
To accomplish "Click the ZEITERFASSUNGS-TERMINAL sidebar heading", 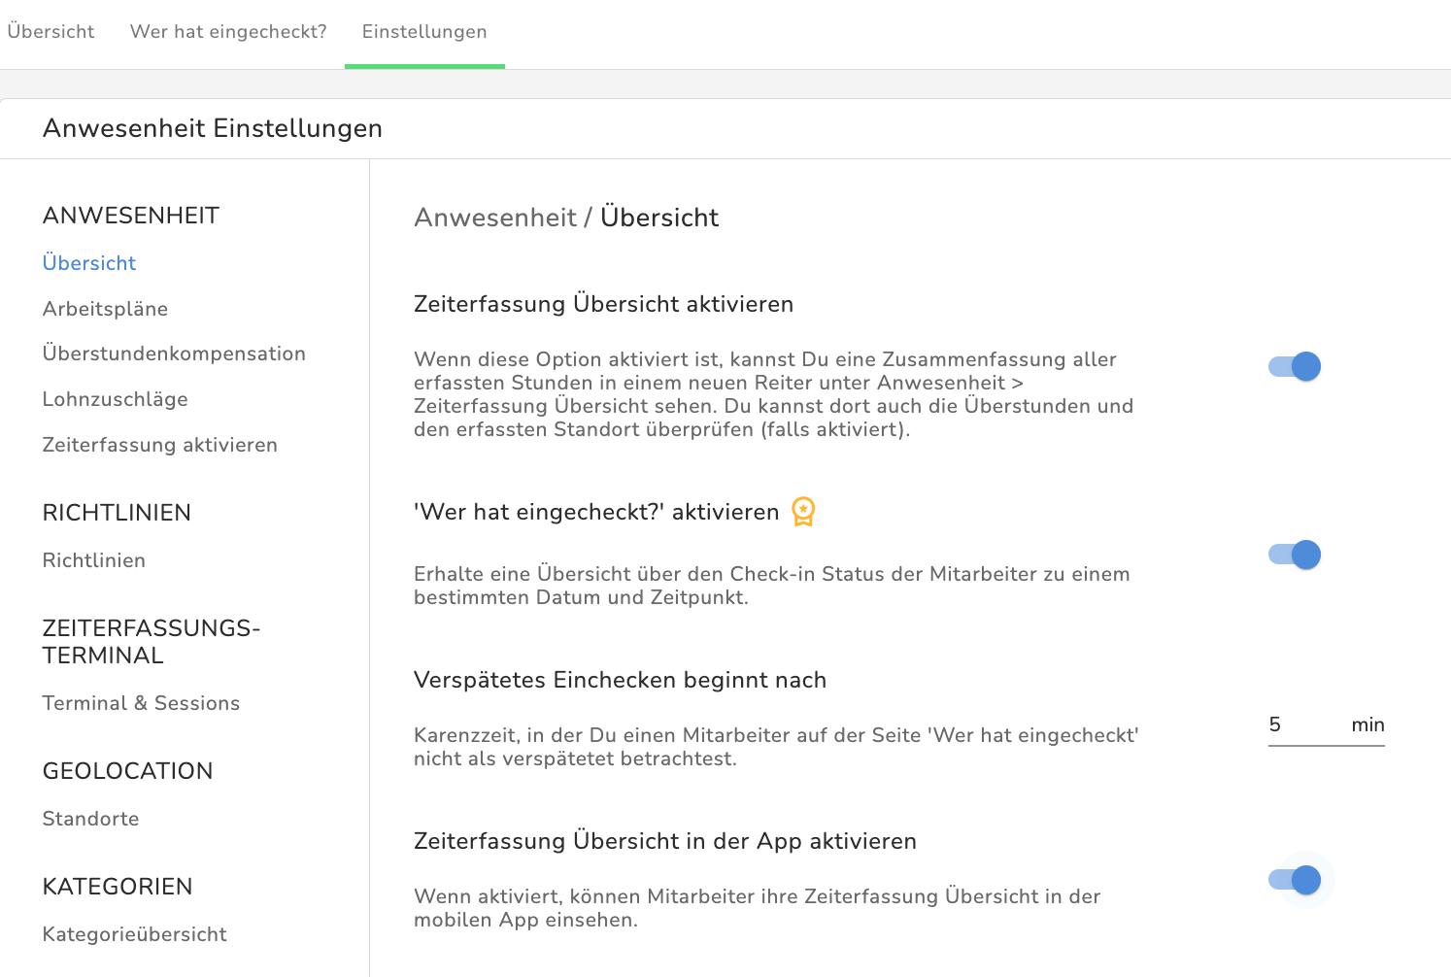I will pos(152,642).
